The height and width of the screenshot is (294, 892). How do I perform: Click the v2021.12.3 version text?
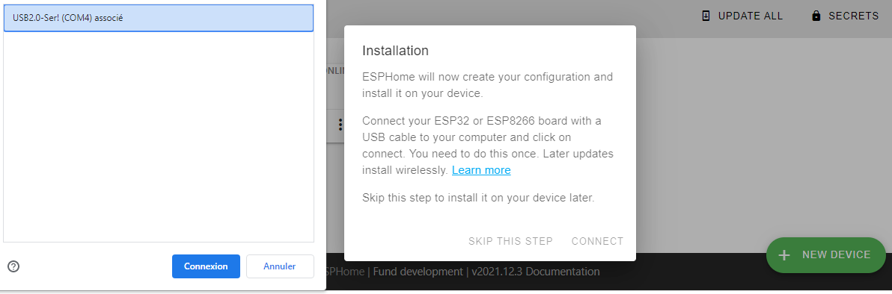(497, 272)
